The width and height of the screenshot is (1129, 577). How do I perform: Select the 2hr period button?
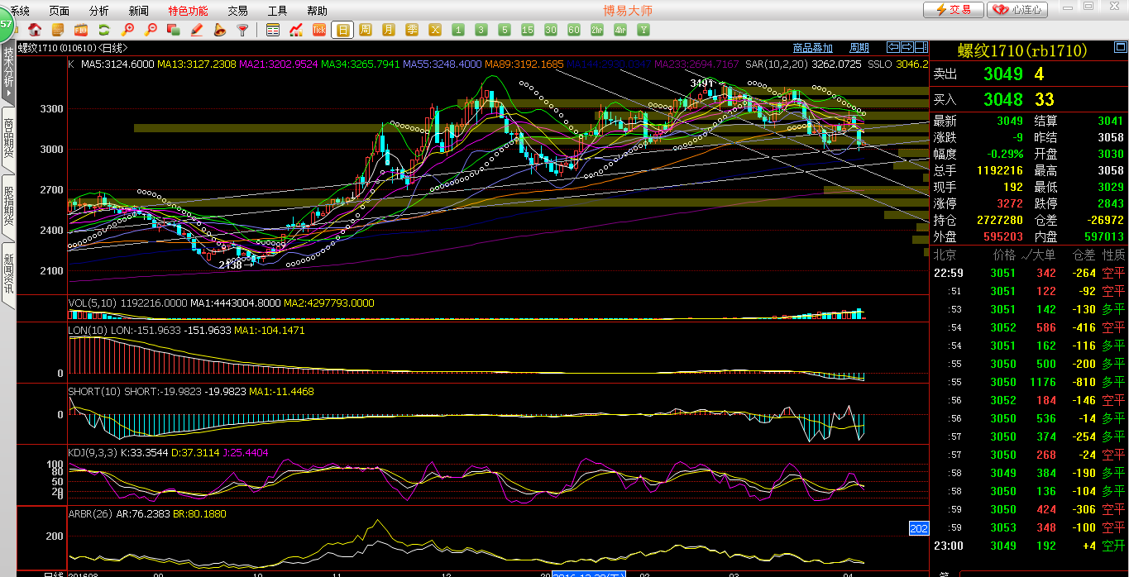pyautogui.click(x=597, y=30)
